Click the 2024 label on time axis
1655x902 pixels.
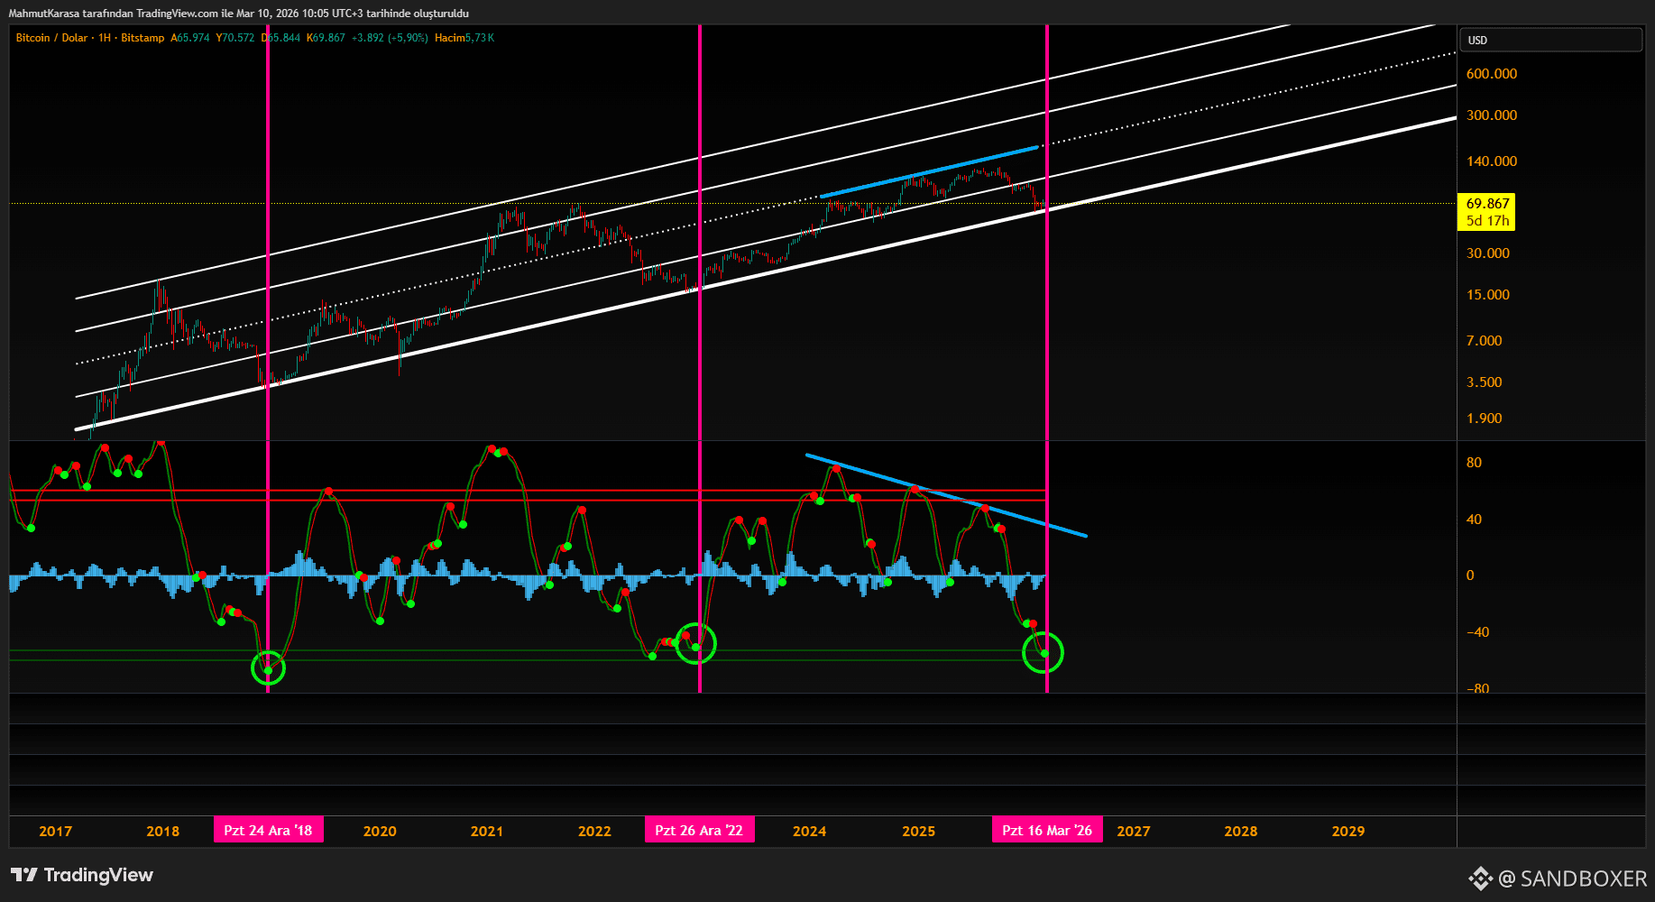[x=809, y=831]
